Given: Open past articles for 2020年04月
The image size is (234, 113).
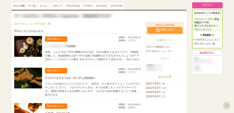Looking at the screenshot, I should coord(156,92).
